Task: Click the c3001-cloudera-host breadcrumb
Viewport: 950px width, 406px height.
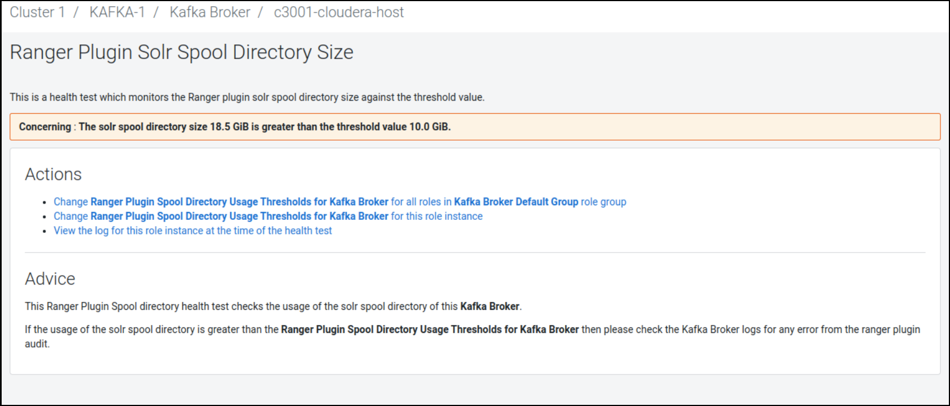Action: pyautogui.click(x=338, y=12)
